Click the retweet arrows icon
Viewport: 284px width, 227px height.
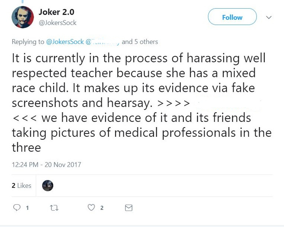[x=55, y=208]
